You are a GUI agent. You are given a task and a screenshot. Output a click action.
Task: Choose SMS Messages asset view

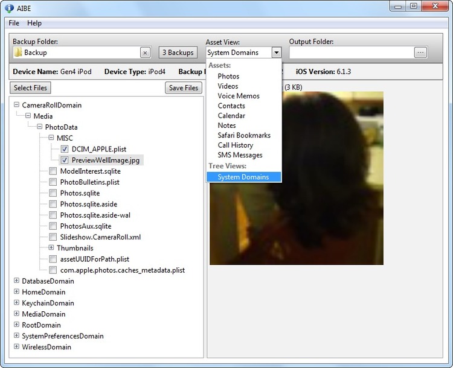244,155
